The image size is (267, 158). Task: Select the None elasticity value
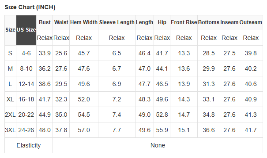pos(158,145)
